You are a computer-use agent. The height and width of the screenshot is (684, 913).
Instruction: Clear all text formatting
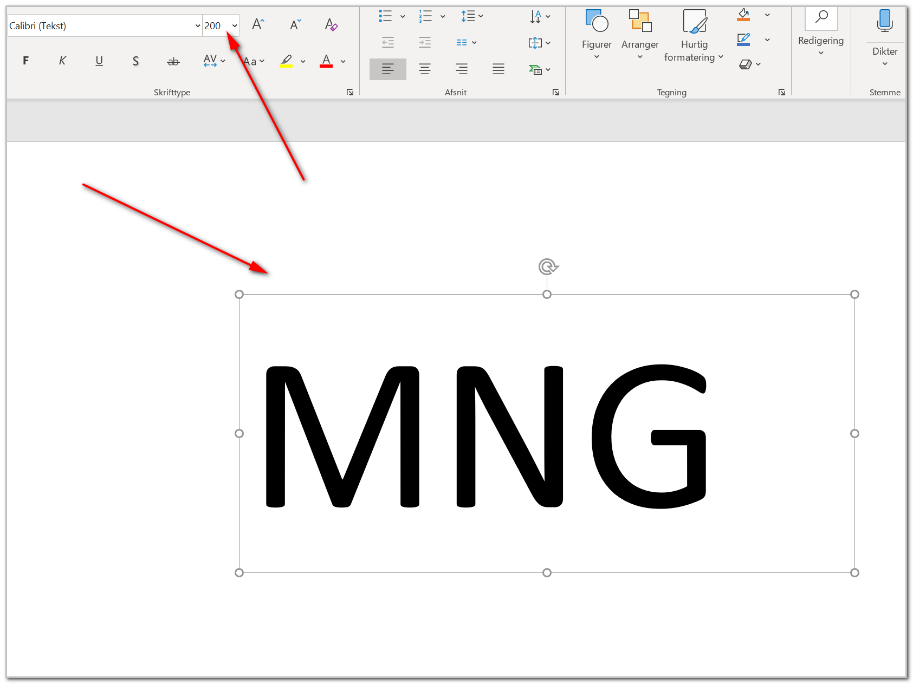click(331, 24)
